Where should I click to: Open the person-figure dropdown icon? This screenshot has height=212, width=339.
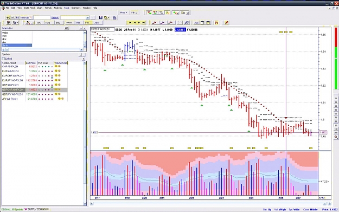pos(29,22)
